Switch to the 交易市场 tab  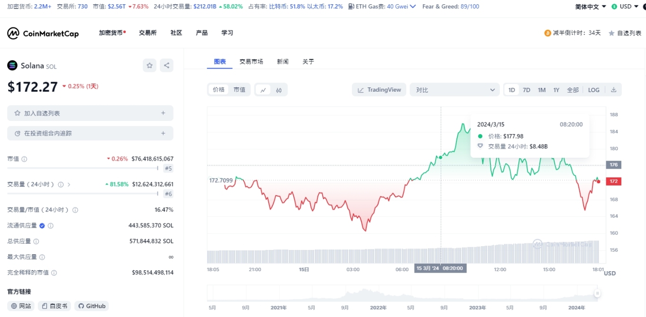click(251, 61)
